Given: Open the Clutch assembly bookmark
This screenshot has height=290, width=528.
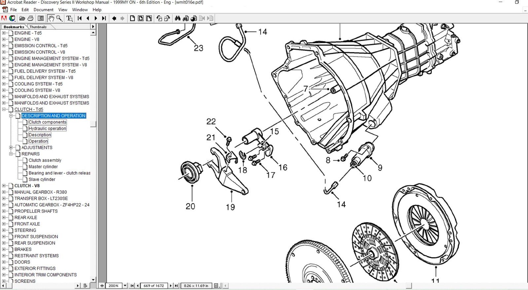Looking at the screenshot, I should pyautogui.click(x=45, y=160).
